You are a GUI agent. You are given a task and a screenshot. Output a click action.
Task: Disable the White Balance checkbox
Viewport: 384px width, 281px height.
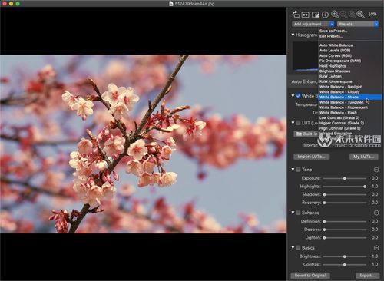coord(298,96)
